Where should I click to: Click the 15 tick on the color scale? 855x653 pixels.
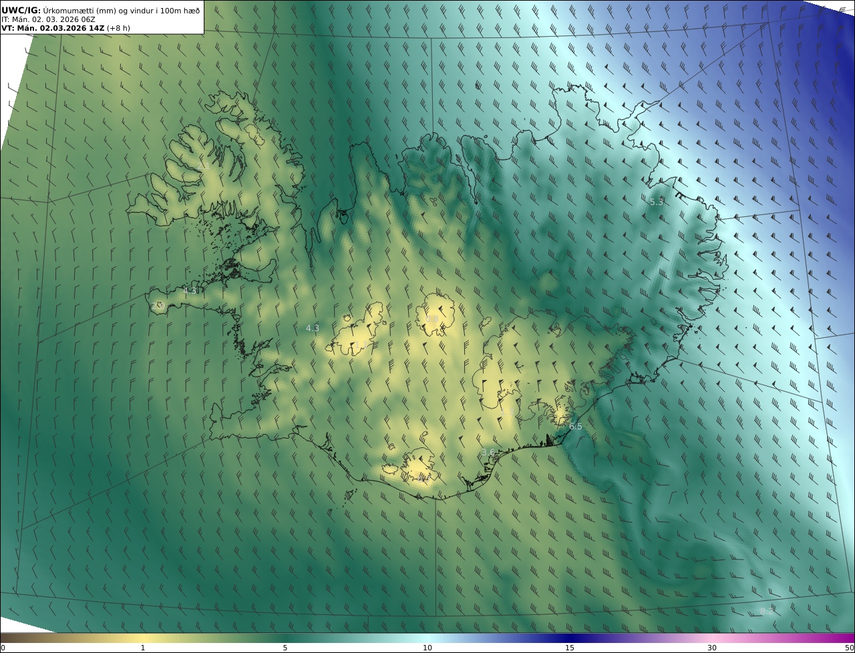(570, 648)
